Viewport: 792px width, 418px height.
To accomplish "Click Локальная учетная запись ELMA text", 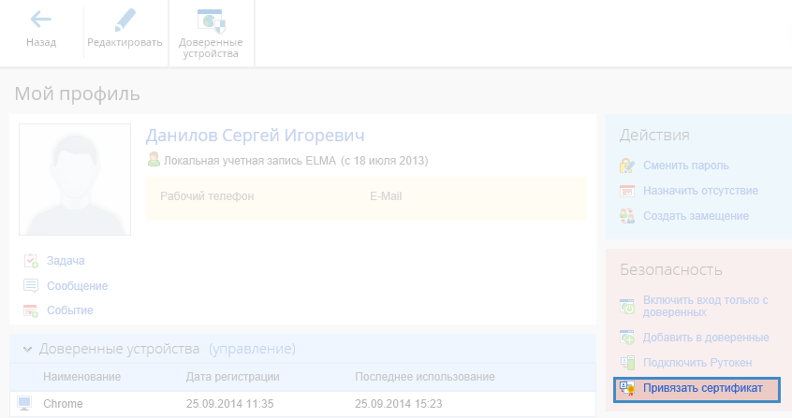I will 250,161.
